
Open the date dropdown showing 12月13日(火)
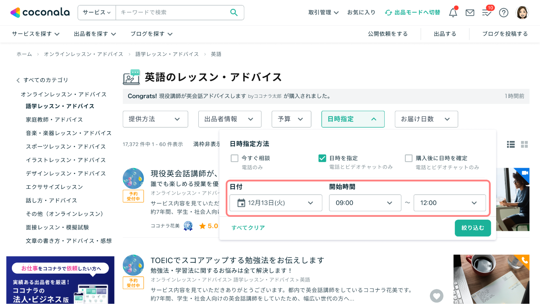(276, 203)
